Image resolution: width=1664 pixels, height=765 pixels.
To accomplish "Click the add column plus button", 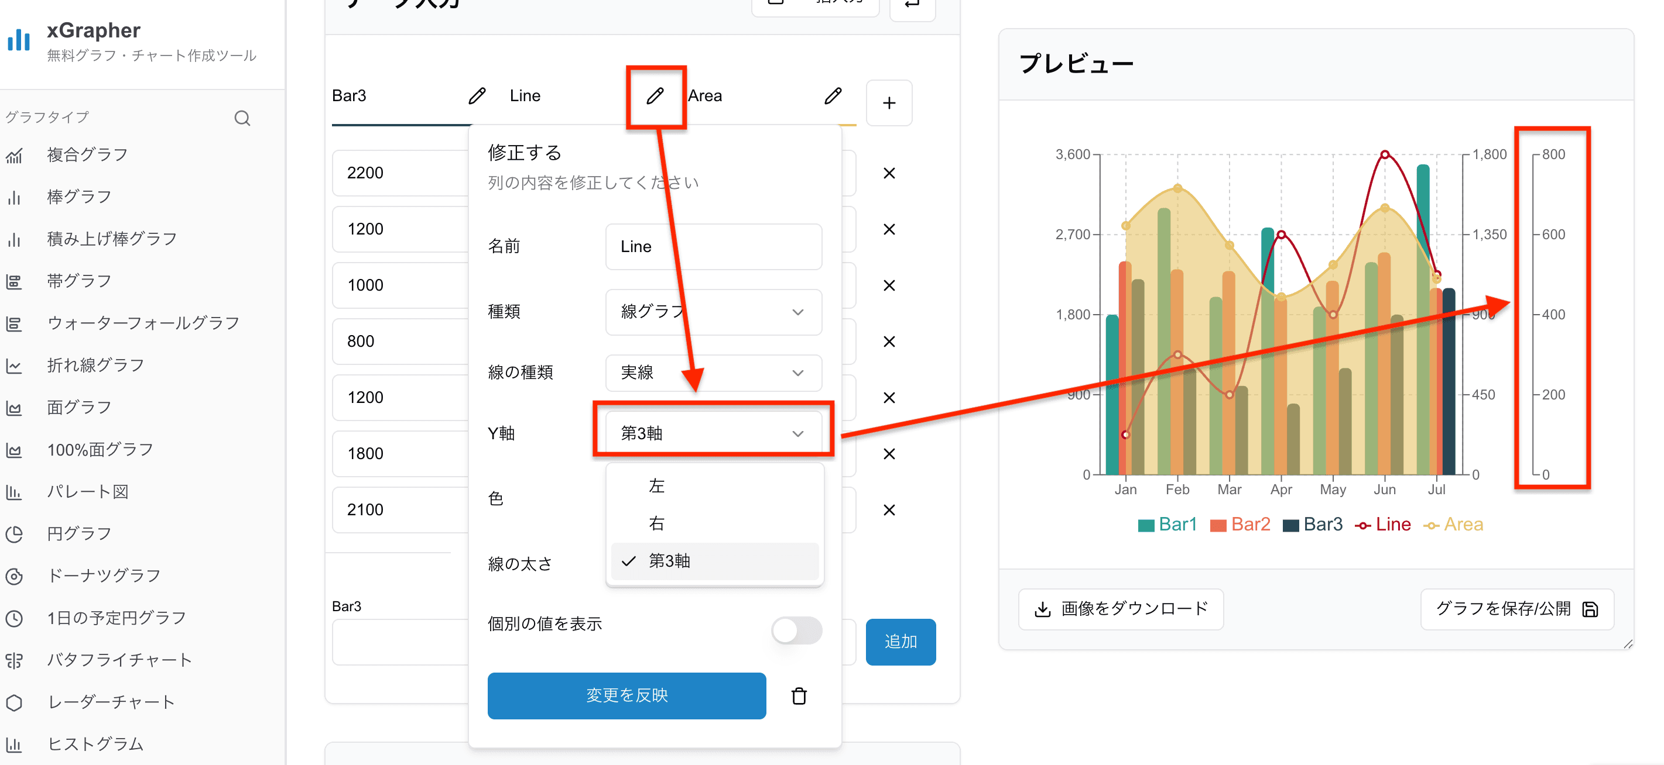I will click(889, 103).
